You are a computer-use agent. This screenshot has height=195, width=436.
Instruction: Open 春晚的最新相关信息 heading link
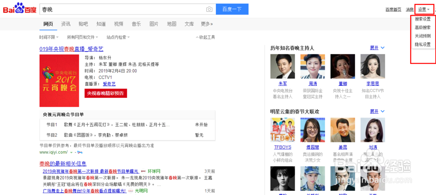(63, 164)
